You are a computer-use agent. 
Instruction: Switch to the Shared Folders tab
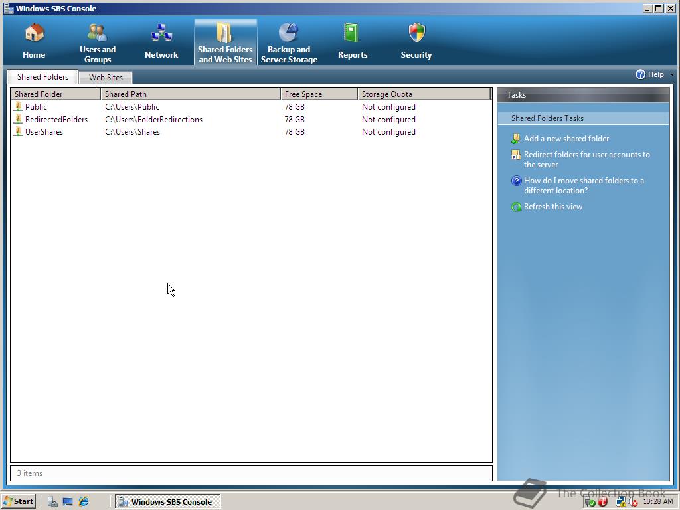(43, 77)
